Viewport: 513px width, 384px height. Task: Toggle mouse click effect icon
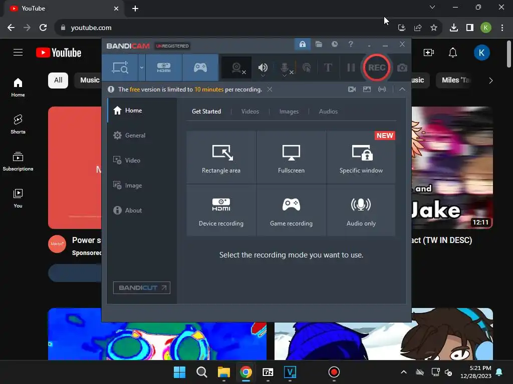tap(307, 67)
